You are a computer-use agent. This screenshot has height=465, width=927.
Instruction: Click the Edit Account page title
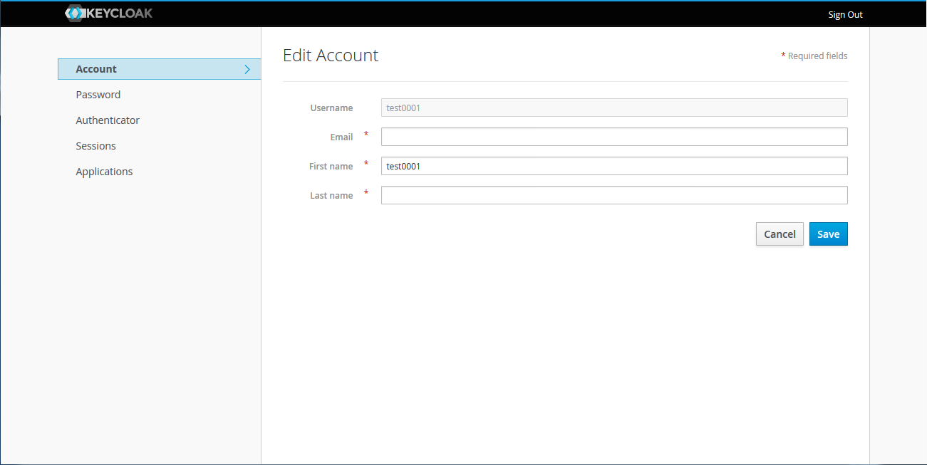(331, 55)
